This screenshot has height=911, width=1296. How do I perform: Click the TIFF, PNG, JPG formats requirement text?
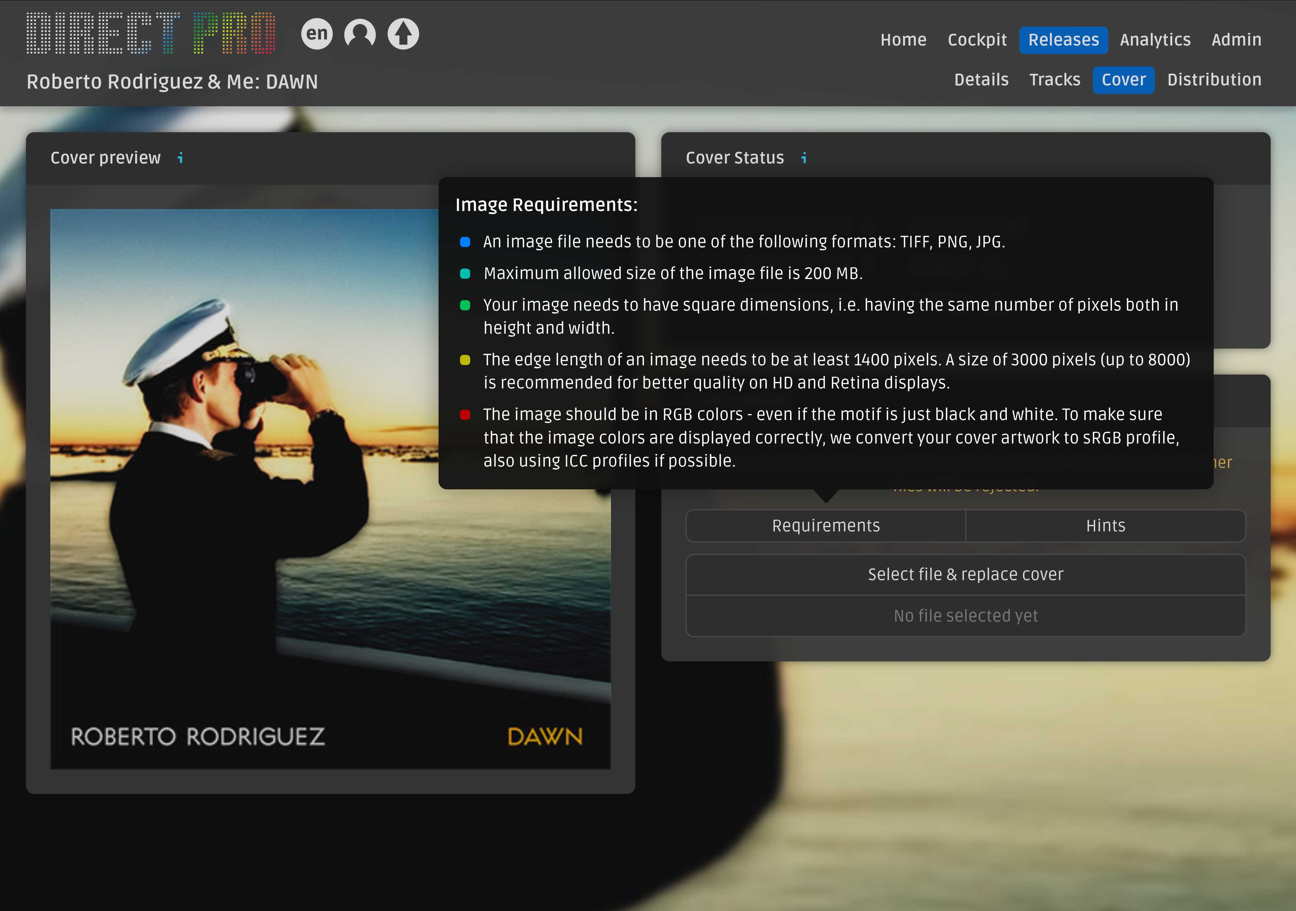[744, 242]
